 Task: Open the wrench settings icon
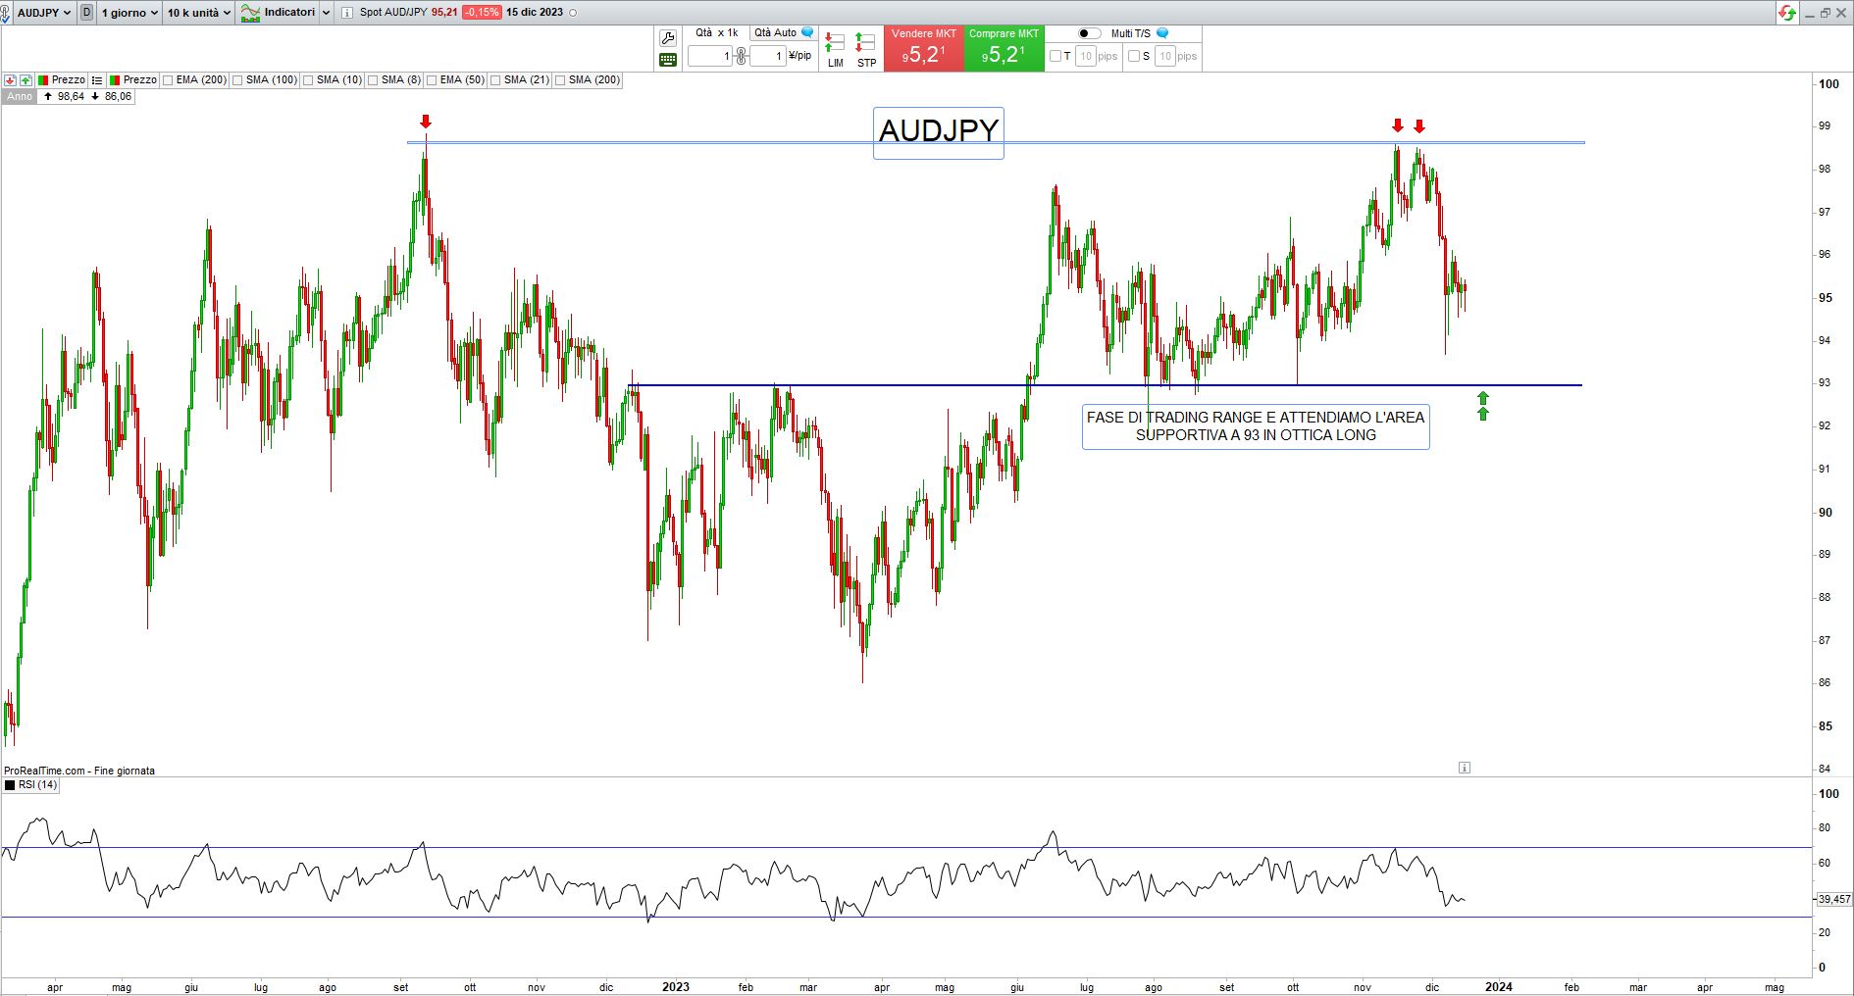pyautogui.click(x=668, y=38)
